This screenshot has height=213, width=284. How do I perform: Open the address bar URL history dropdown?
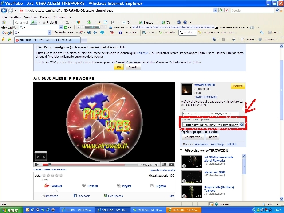coord(215,10)
